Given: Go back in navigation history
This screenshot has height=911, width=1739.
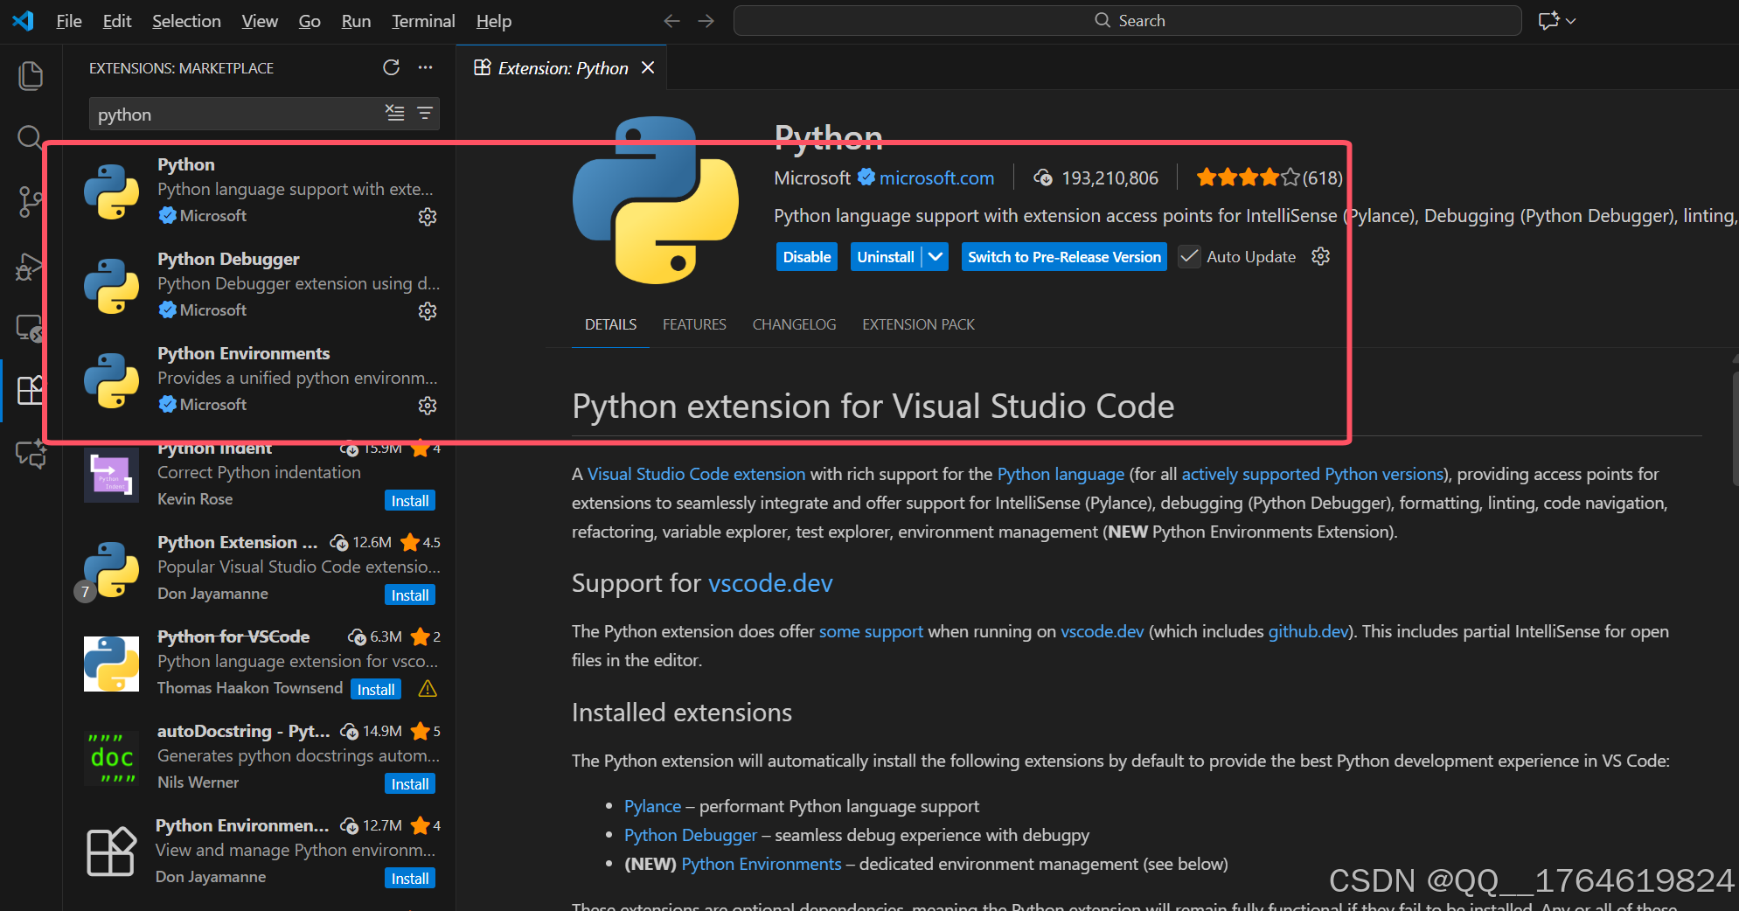Looking at the screenshot, I should pyautogui.click(x=671, y=21).
